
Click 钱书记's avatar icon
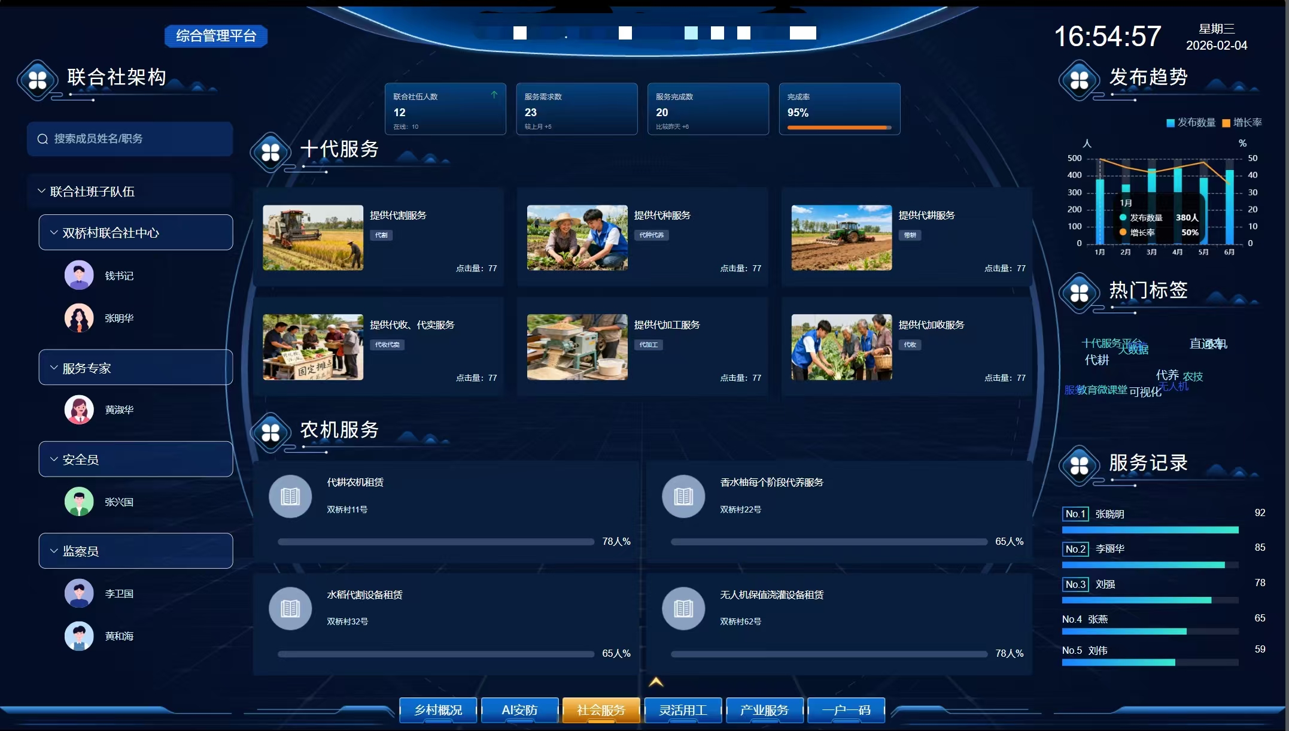79,275
